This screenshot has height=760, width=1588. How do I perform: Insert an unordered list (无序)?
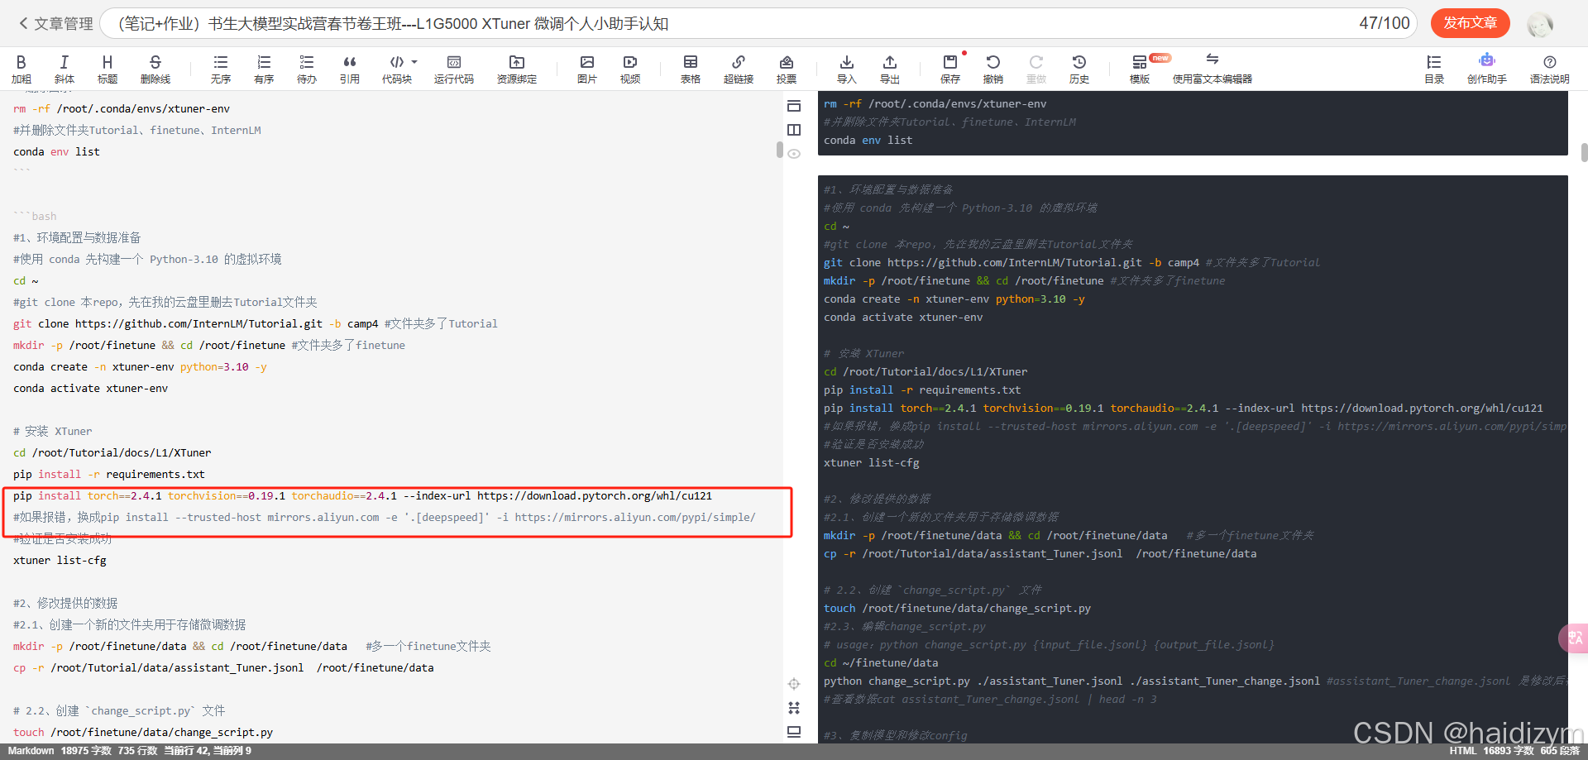tap(220, 69)
